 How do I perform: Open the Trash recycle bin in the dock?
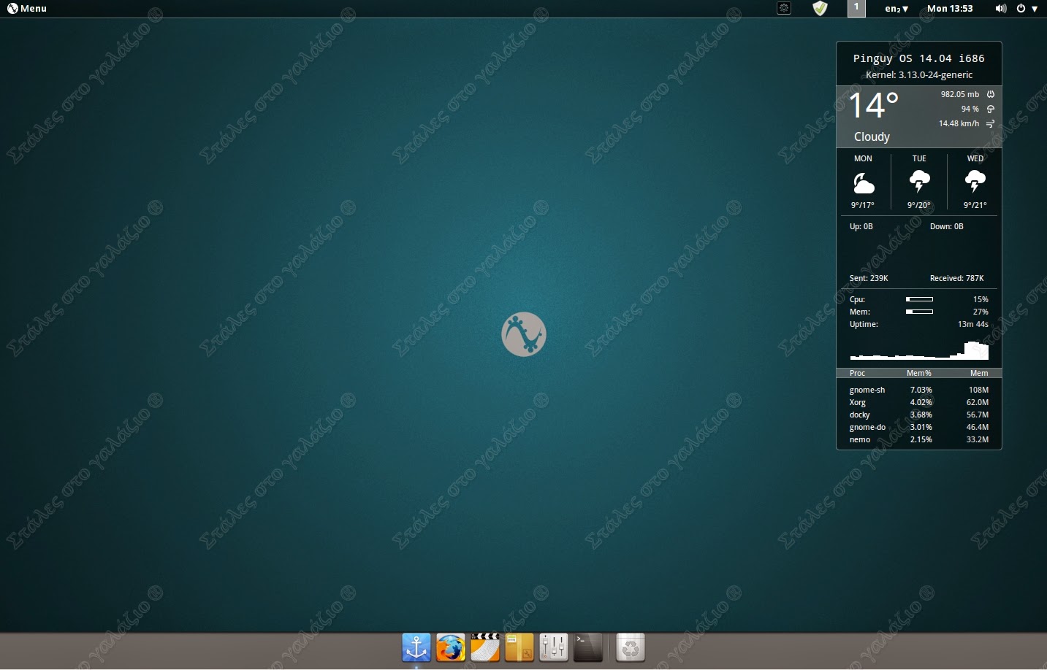coord(631,647)
